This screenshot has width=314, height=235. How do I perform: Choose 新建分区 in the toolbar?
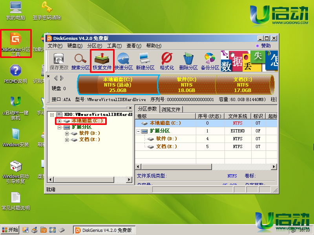click(x=145, y=61)
